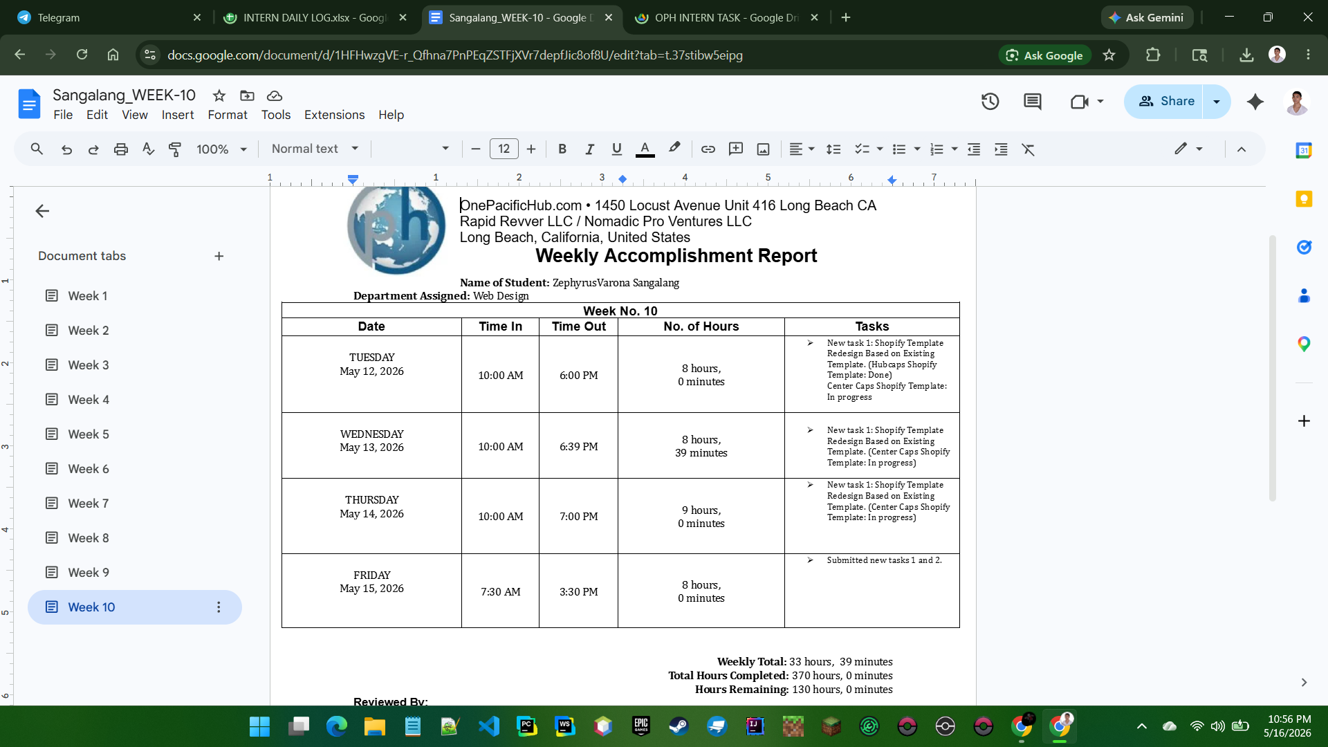Click Ask Google in the address bar
1328x747 pixels.
pyautogui.click(x=1044, y=55)
